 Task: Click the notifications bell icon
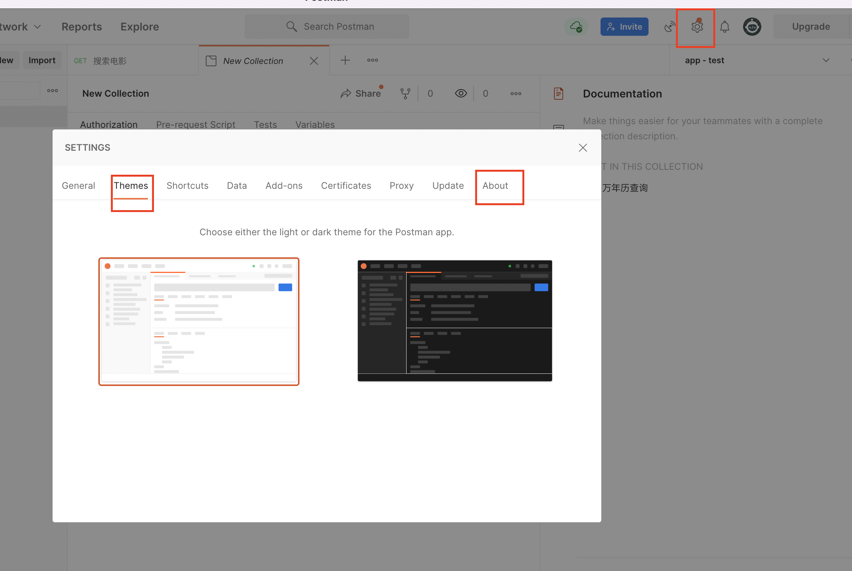[x=724, y=27]
